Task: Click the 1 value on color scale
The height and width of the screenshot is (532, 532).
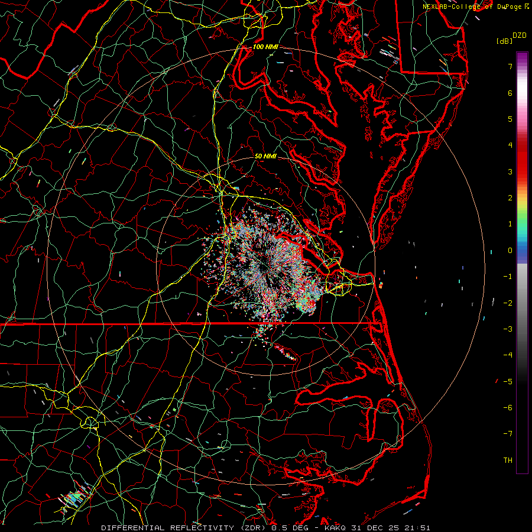Action: coord(510,224)
